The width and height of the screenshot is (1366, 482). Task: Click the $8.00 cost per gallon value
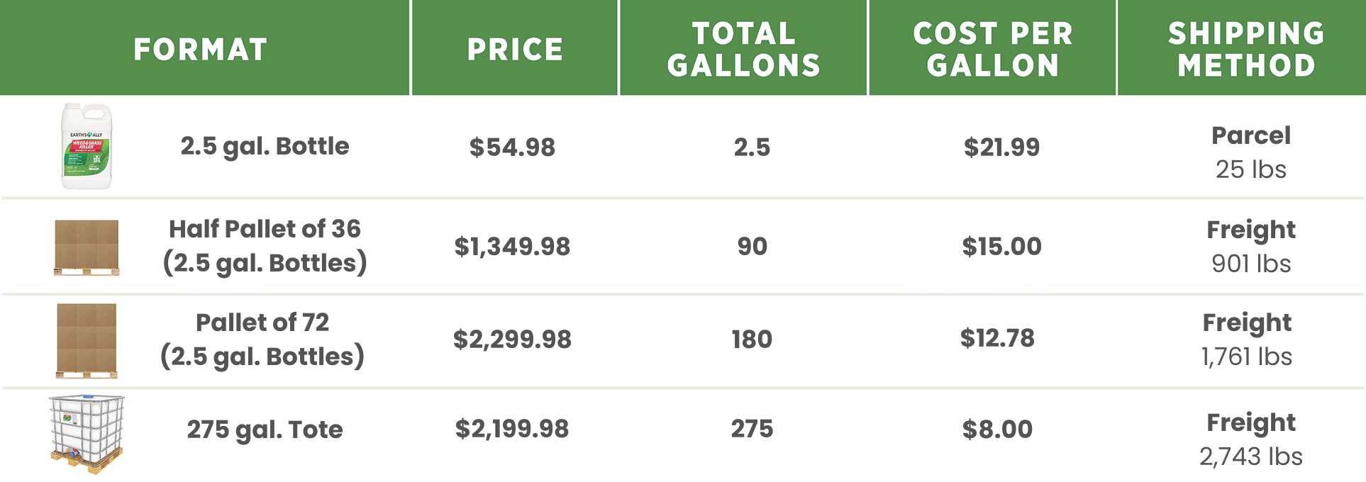click(997, 430)
